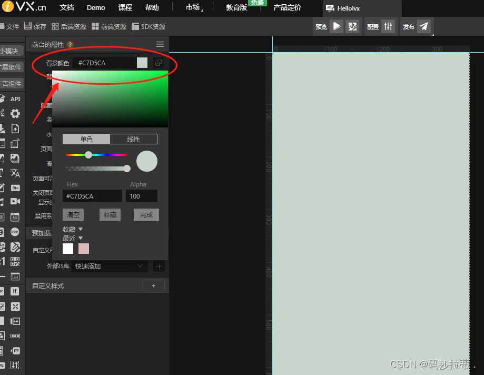Click the iVX.cn logo
The image size is (484, 375).
[x=24, y=6]
